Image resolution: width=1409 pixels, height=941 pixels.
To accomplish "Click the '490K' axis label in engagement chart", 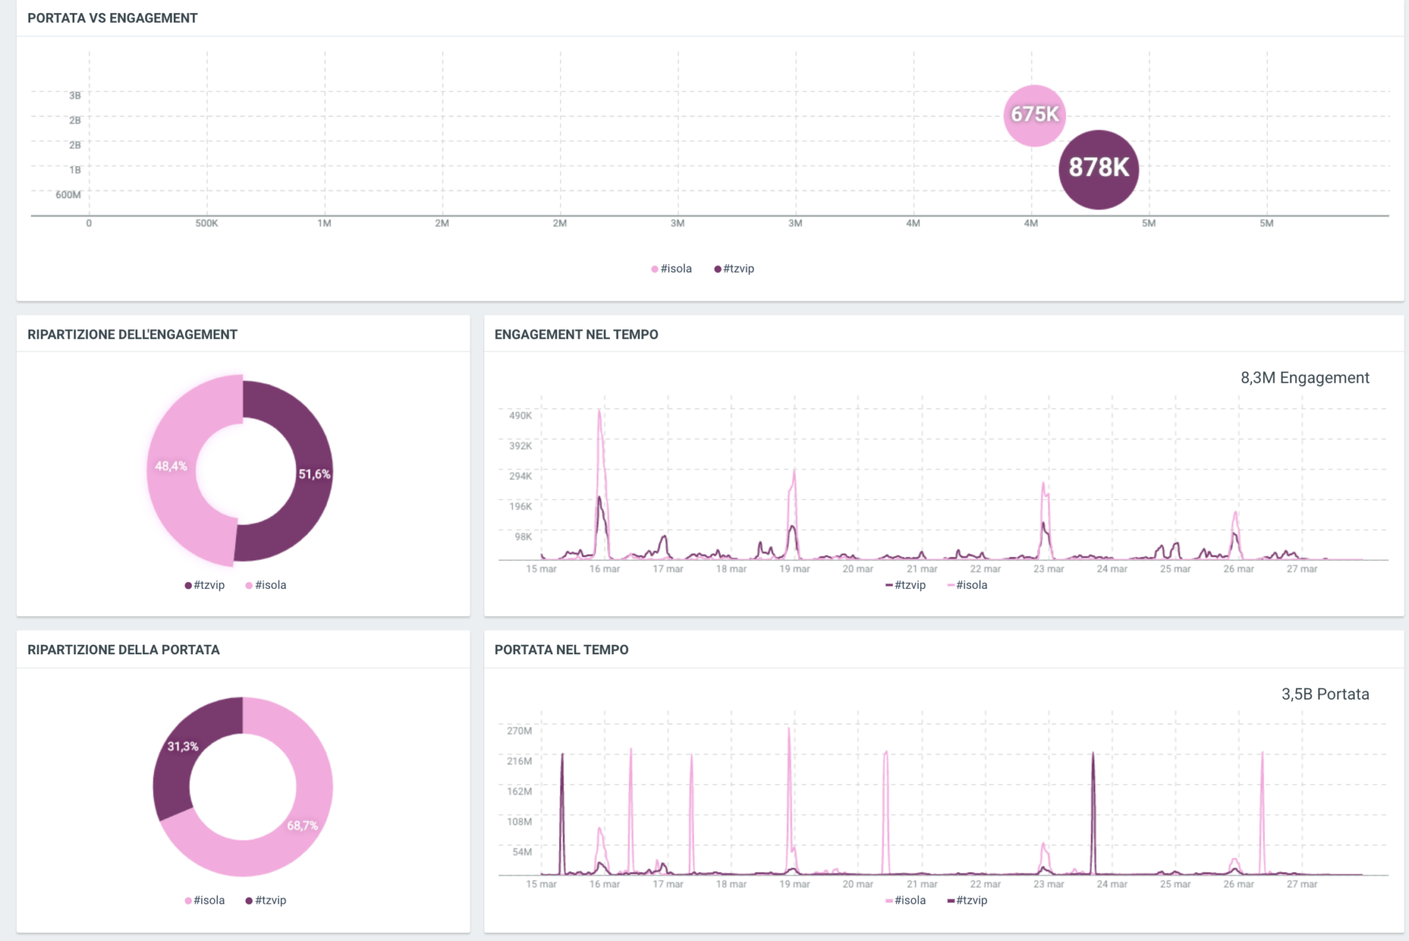I will pyautogui.click(x=520, y=415).
